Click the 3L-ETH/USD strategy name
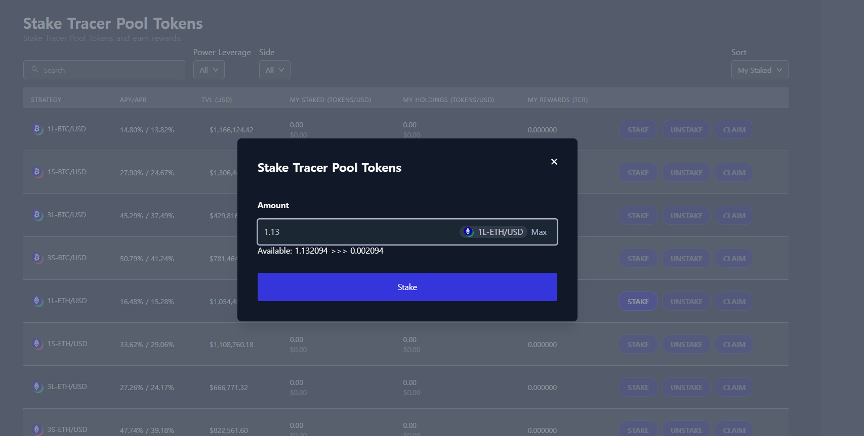Image resolution: width=864 pixels, height=436 pixels. point(67,386)
